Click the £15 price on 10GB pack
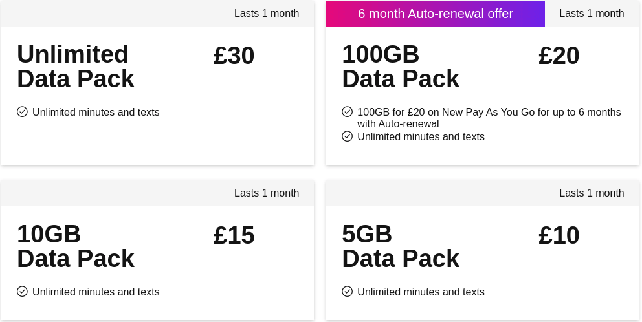 pyautogui.click(x=234, y=235)
